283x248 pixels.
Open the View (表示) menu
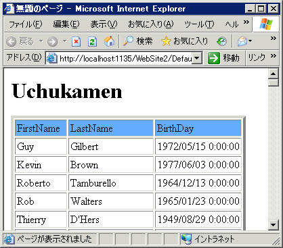click(104, 24)
